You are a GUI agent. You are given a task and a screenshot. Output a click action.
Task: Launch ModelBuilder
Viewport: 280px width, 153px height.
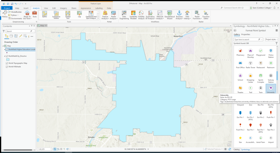15,12
